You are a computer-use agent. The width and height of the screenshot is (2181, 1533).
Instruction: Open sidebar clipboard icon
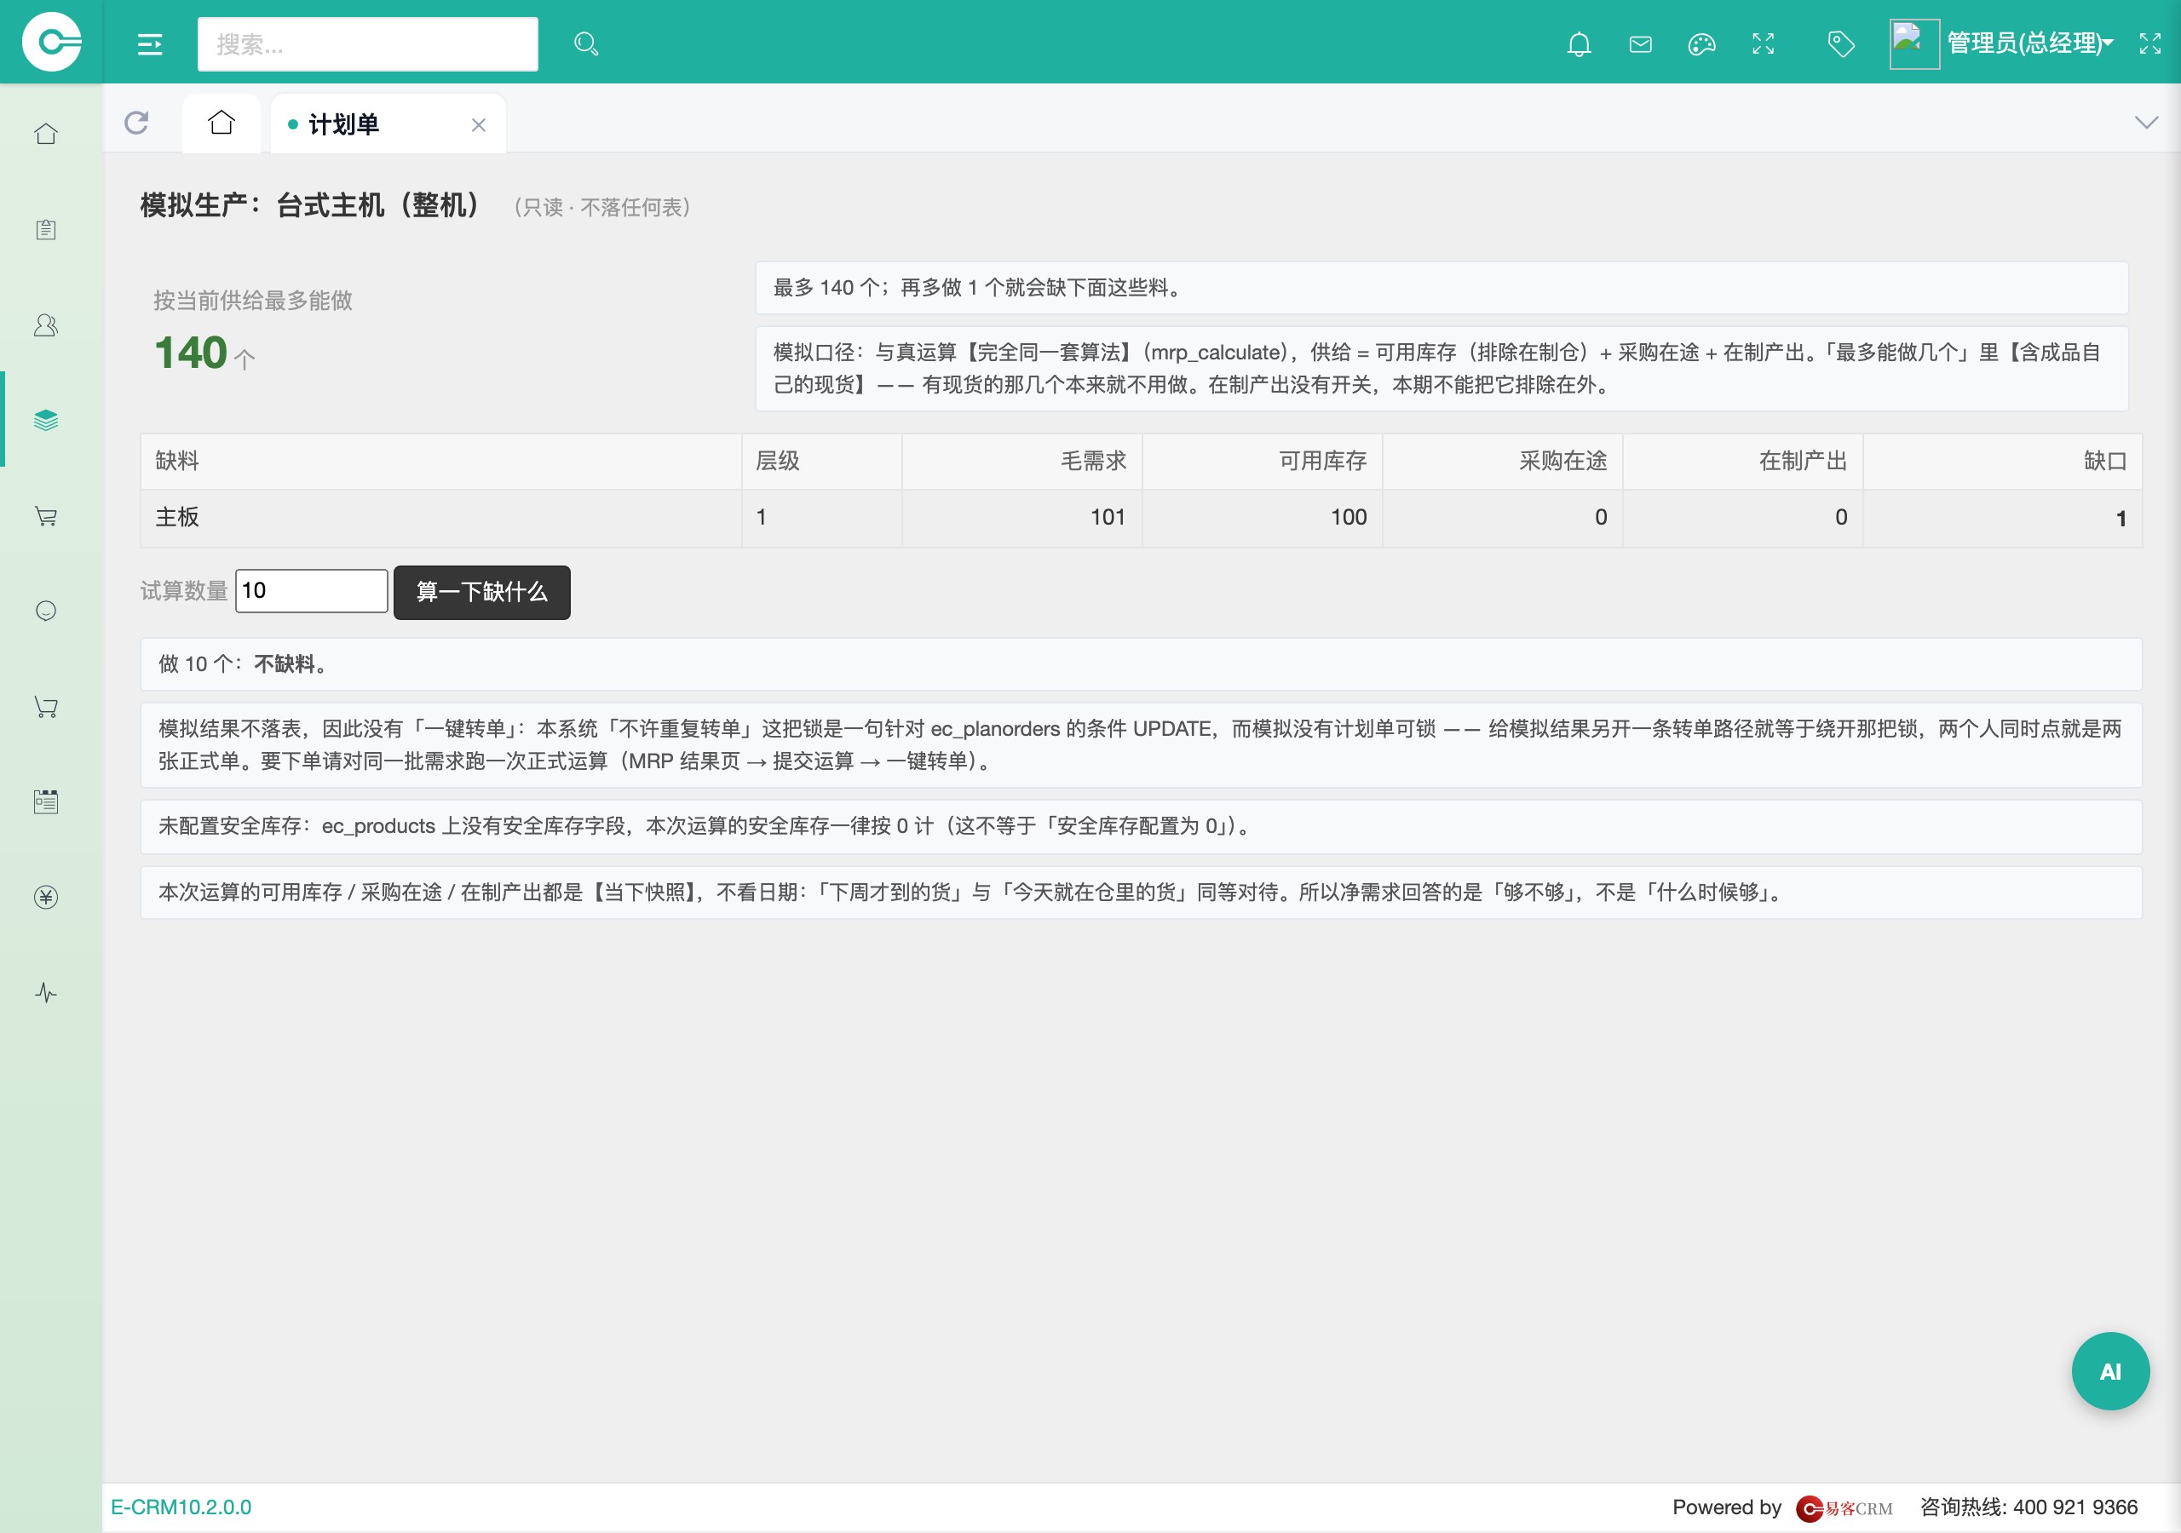(46, 230)
